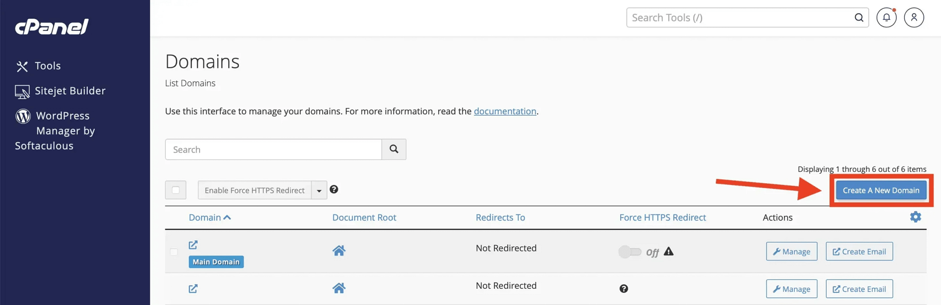
Task: Tick the select-all domains checkbox
Action: pos(176,190)
